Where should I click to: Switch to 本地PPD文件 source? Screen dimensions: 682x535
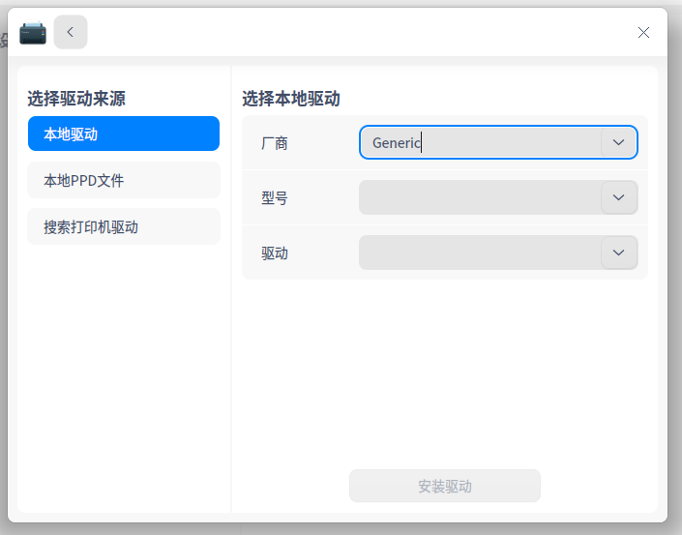coord(124,181)
